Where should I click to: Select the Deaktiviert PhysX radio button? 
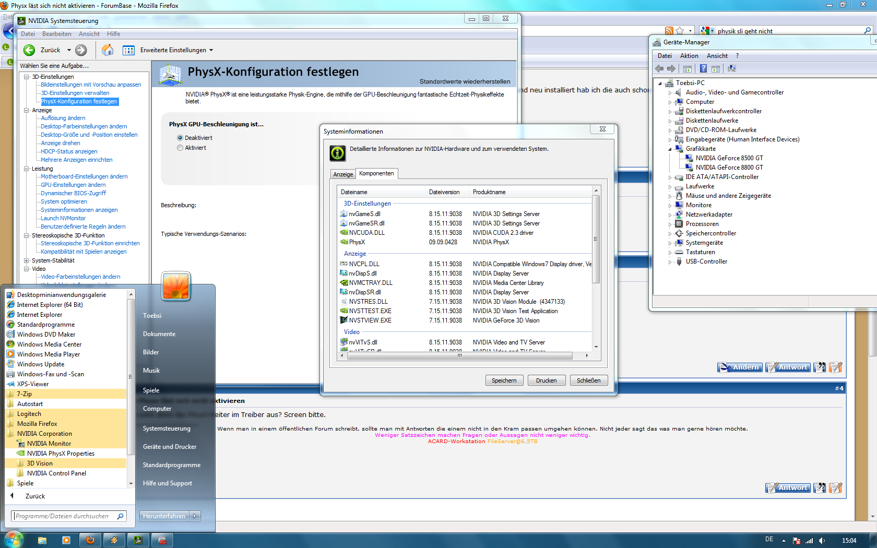[180, 138]
